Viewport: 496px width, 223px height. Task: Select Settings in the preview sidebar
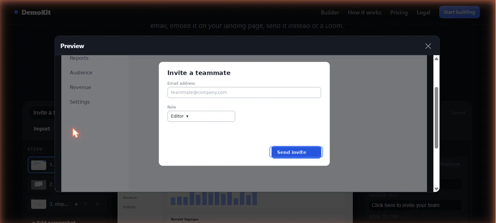(80, 102)
